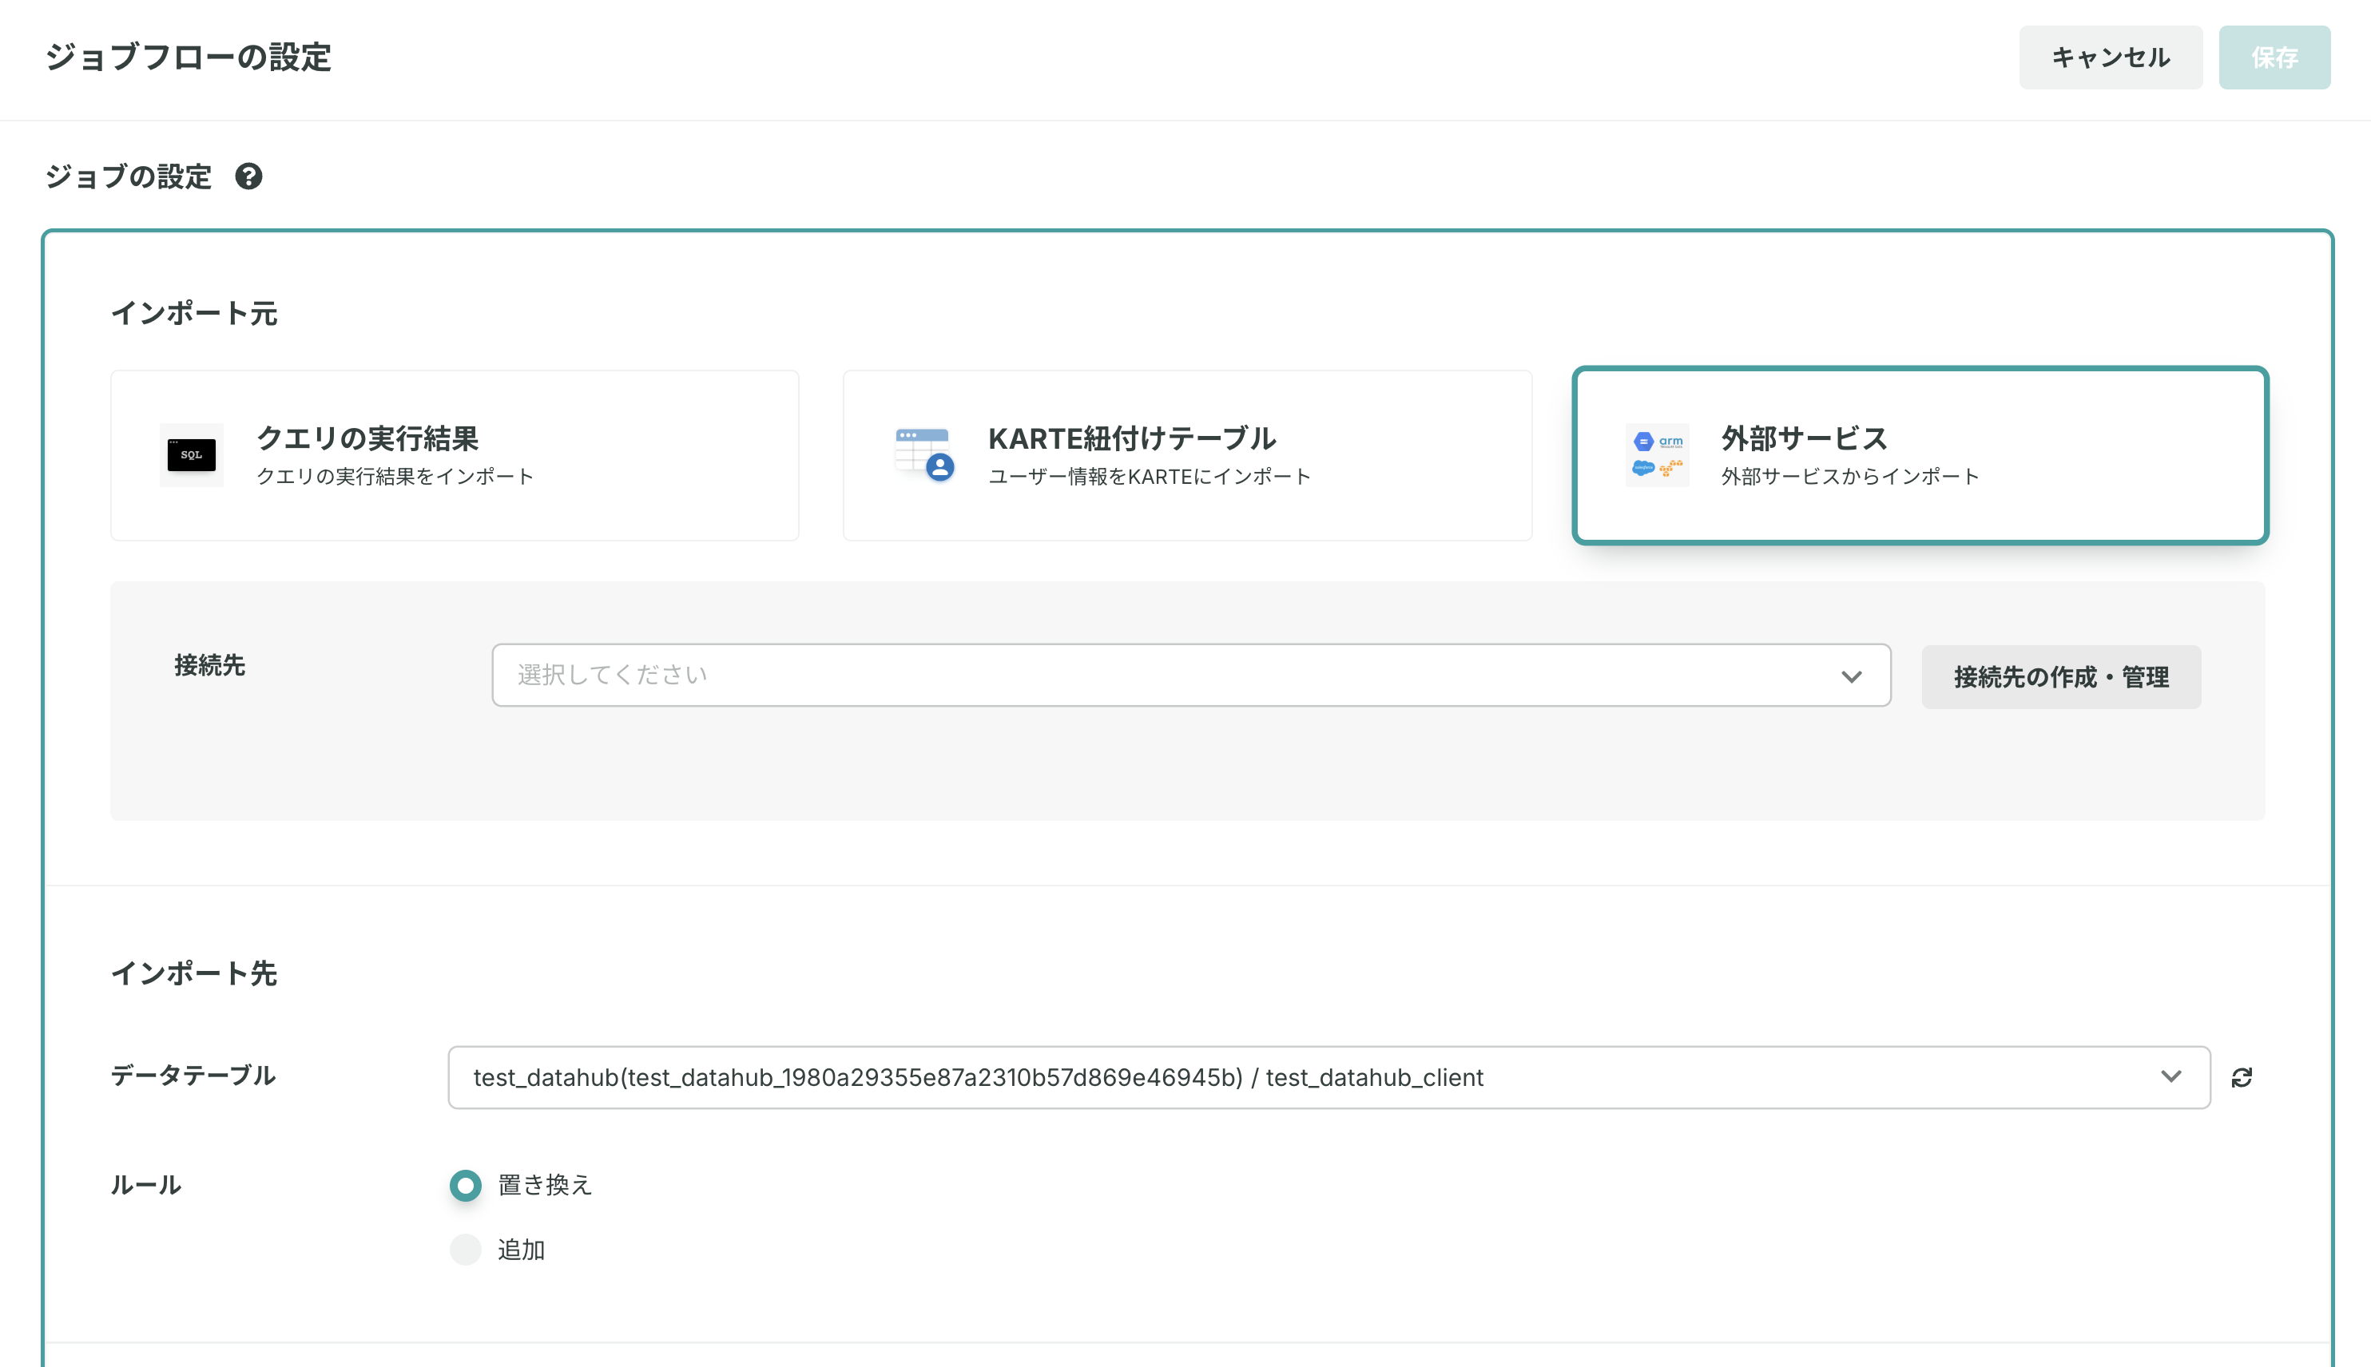Click the 接続先 field label
Viewport: 2371px width, 1367px height.
pos(209,666)
